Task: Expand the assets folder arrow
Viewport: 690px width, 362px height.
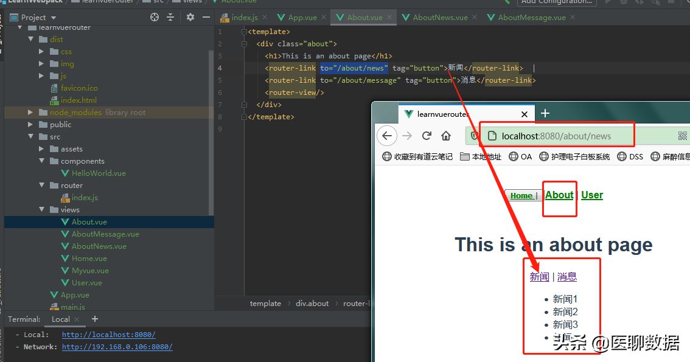Action: pos(41,149)
